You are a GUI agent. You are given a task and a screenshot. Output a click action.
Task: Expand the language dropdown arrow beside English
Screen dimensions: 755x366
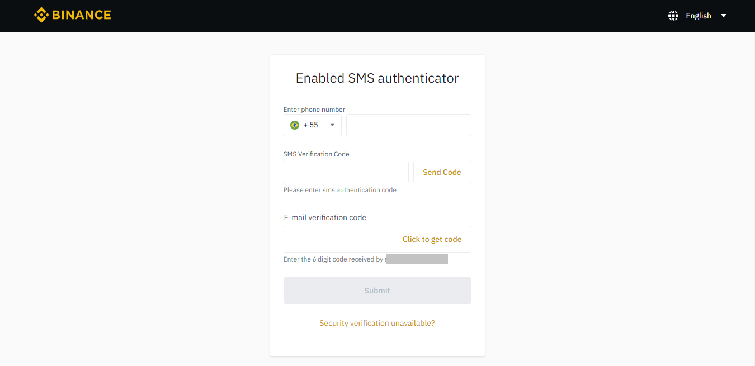(724, 16)
